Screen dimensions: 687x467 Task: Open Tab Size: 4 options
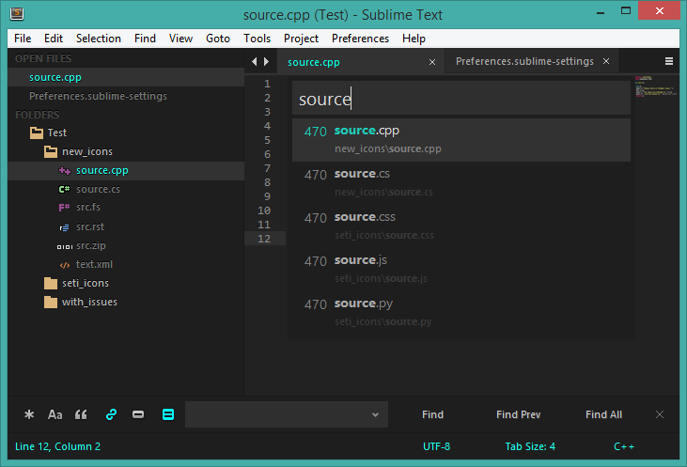tap(530, 446)
